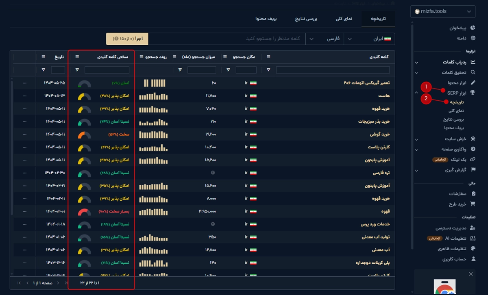
Task: Click filter funnel icon under مکان جستجو column
Action: pyautogui.click(x=228, y=70)
